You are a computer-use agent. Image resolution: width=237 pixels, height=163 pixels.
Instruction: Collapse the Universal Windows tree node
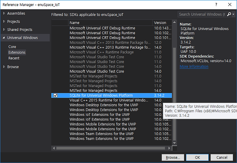(x=4, y=38)
